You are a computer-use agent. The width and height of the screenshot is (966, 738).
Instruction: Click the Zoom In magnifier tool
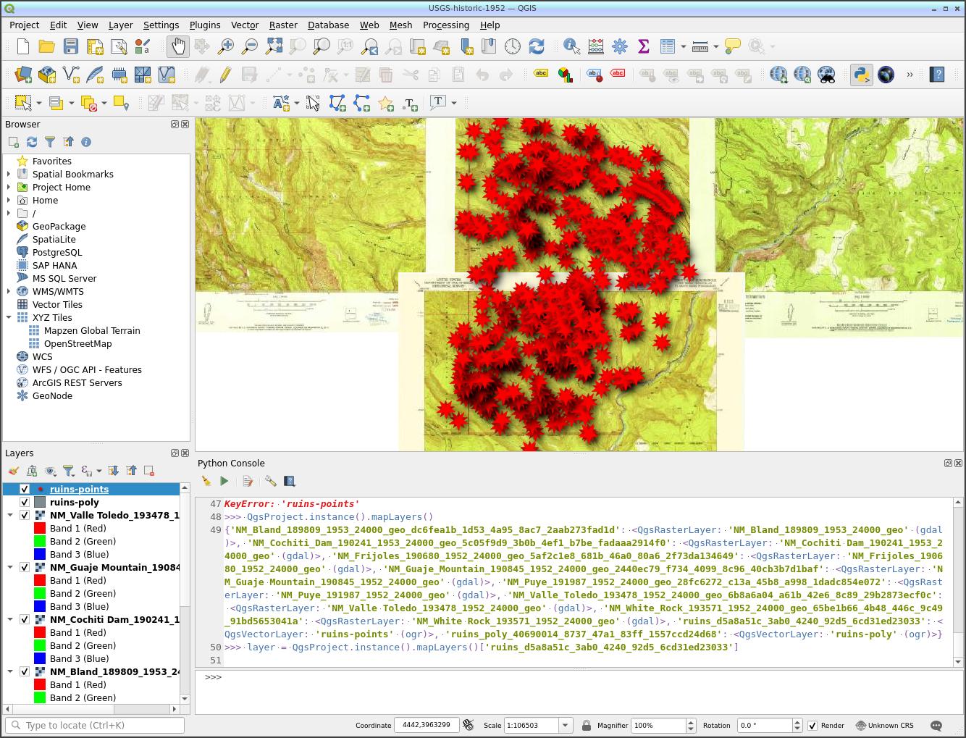tap(226, 46)
